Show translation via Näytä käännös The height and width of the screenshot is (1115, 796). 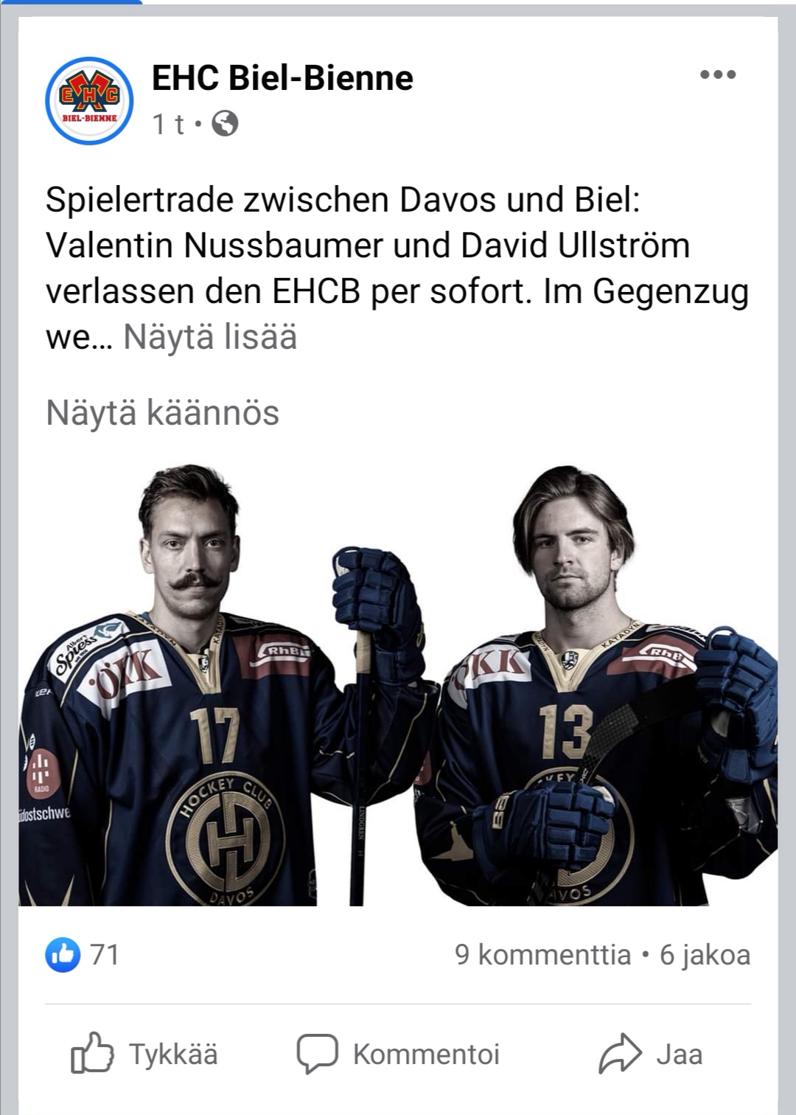click(163, 412)
